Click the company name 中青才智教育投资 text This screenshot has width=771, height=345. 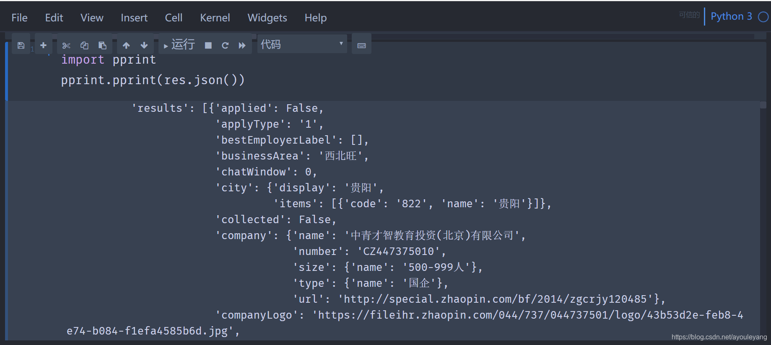point(394,235)
